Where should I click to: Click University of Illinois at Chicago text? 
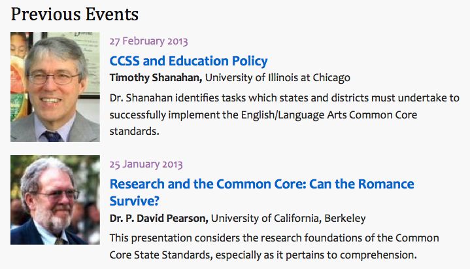[278, 78]
